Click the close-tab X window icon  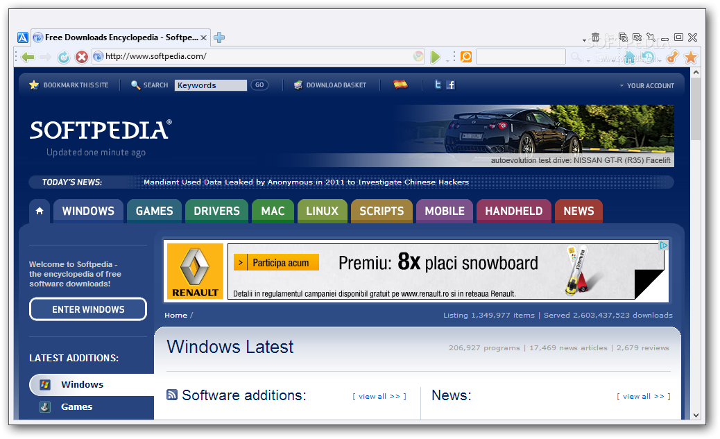pyautogui.click(x=637, y=37)
